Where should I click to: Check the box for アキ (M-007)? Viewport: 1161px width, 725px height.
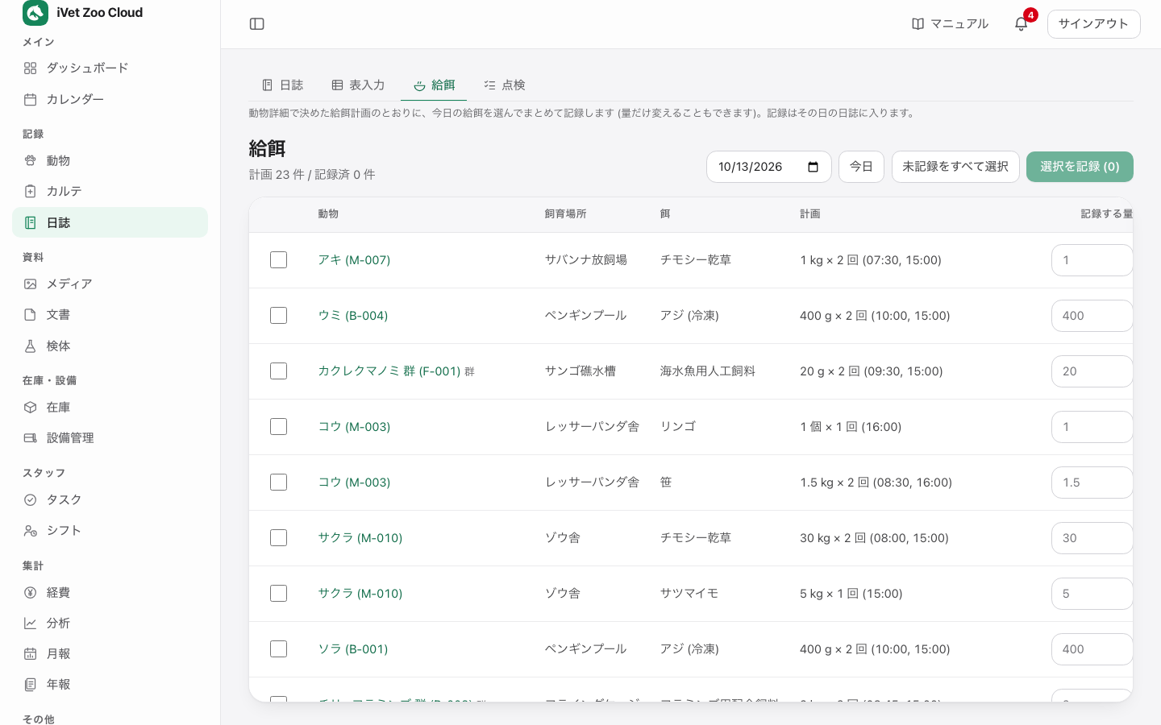pyautogui.click(x=278, y=259)
